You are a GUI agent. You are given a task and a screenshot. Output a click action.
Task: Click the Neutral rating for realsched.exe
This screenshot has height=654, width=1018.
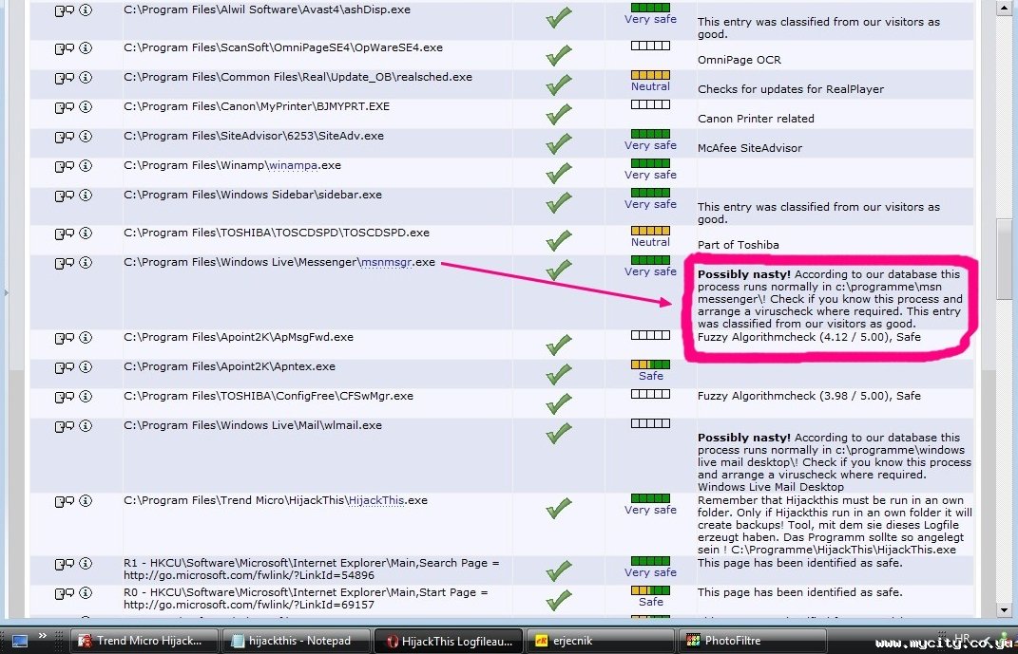pos(650,87)
